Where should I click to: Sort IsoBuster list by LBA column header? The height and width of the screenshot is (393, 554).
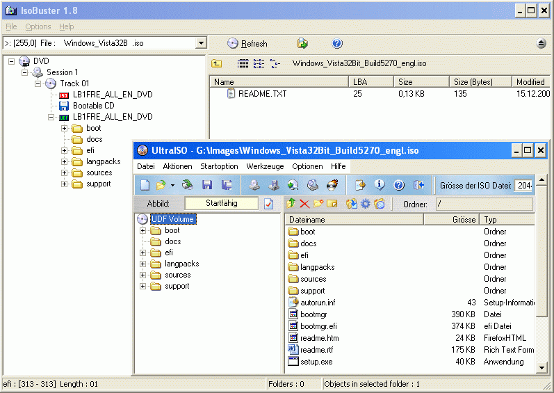(x=371, y=81)
